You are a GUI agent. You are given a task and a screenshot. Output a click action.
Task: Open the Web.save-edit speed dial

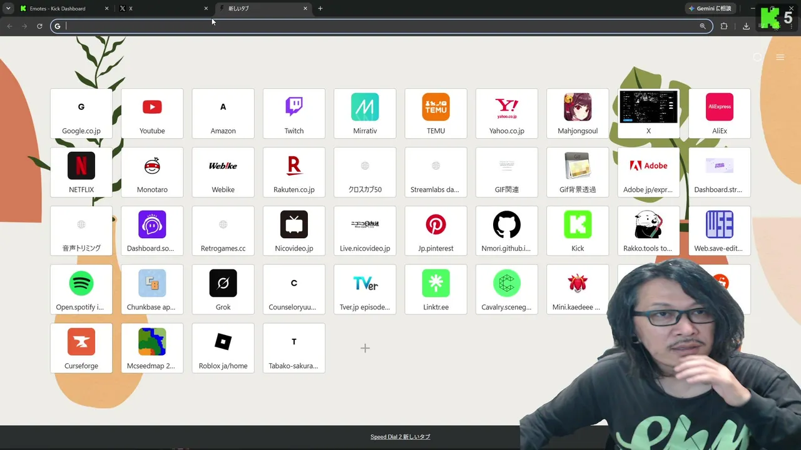point(720,231)
